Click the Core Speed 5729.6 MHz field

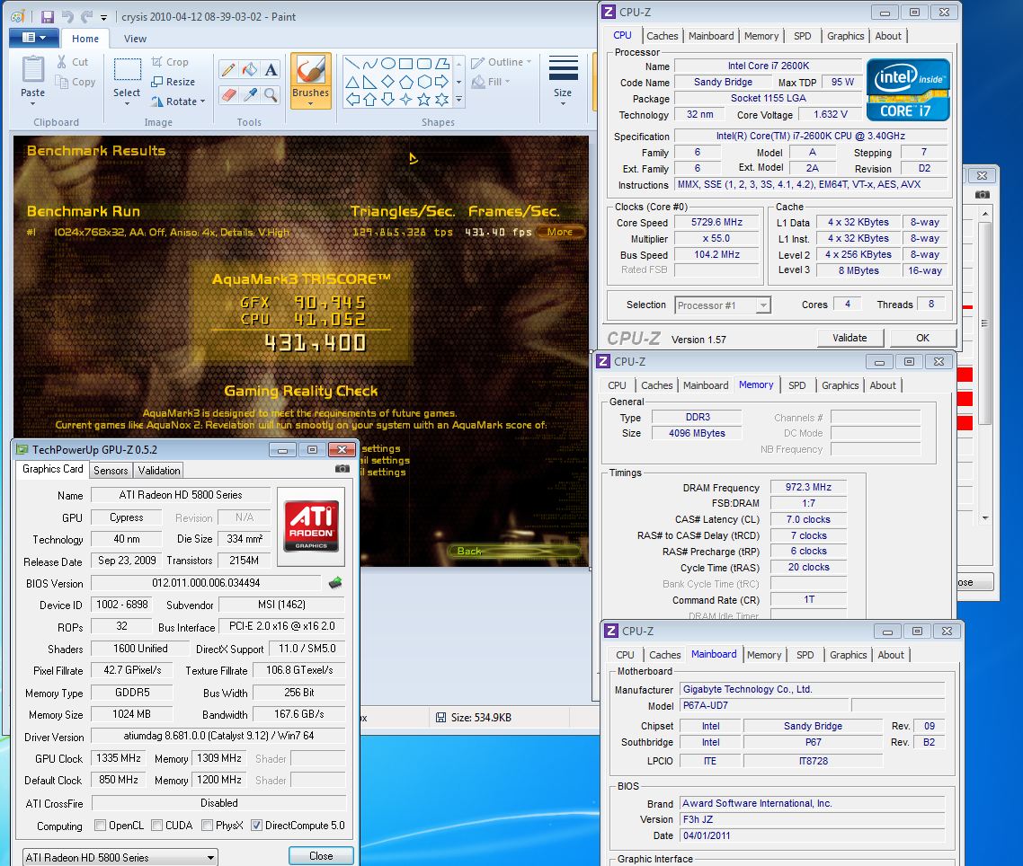click(716, 223)
